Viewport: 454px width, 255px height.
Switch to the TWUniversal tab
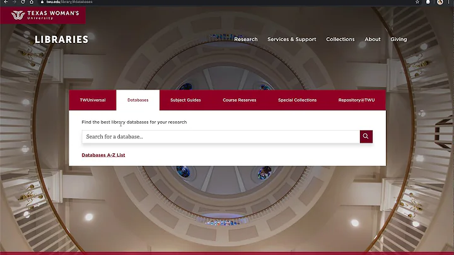pos(93,100)
